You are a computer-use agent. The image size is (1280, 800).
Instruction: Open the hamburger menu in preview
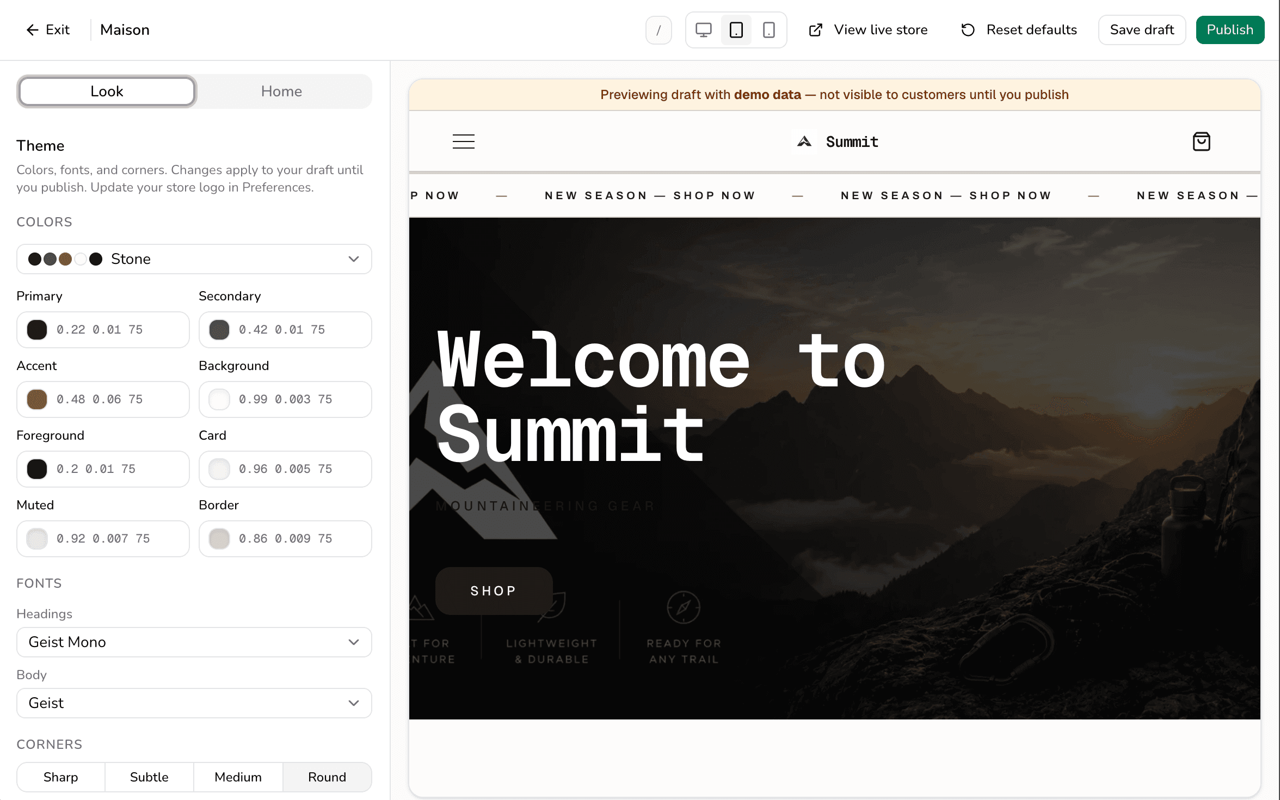pyautogui.click(x=464, y=141)
